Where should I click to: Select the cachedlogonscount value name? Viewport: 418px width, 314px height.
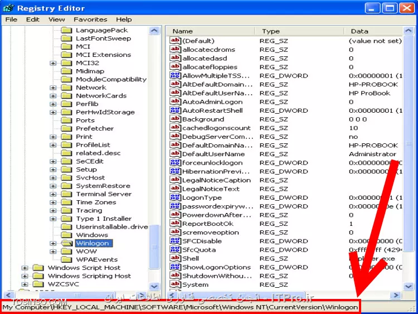click(216, 128)
